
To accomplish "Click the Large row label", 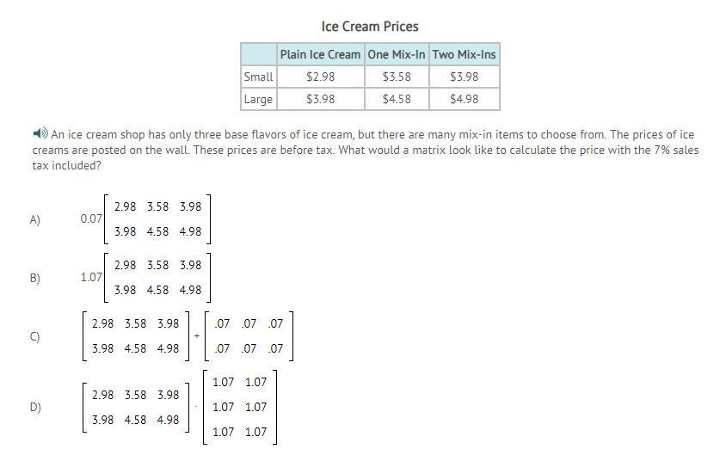I will pyautogui.click(x=259, y=99).
